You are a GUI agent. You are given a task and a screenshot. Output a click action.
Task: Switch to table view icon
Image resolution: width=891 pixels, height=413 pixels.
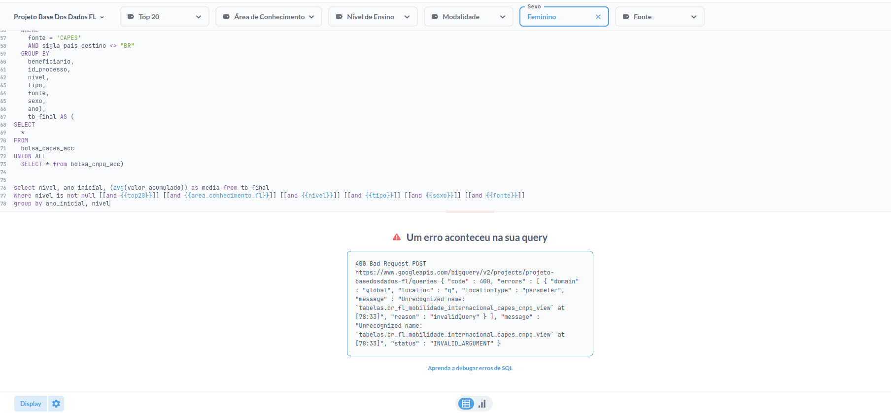466,404
